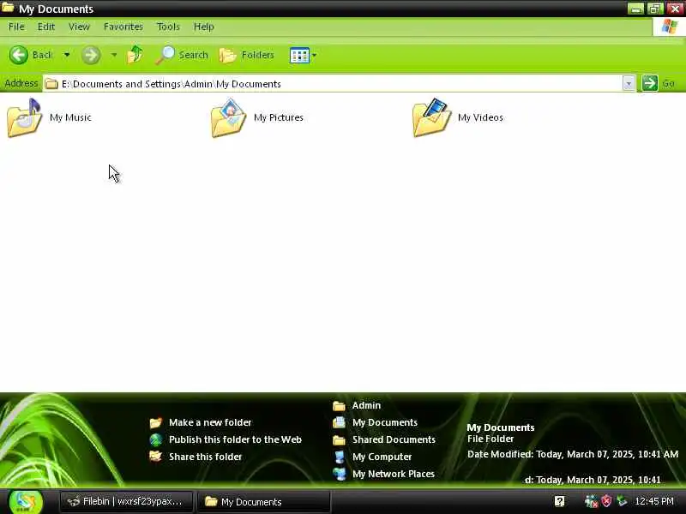Click the My Videos folder label
Screen dimensions: 686x514
pyautogui.click(x=480, y=117)
